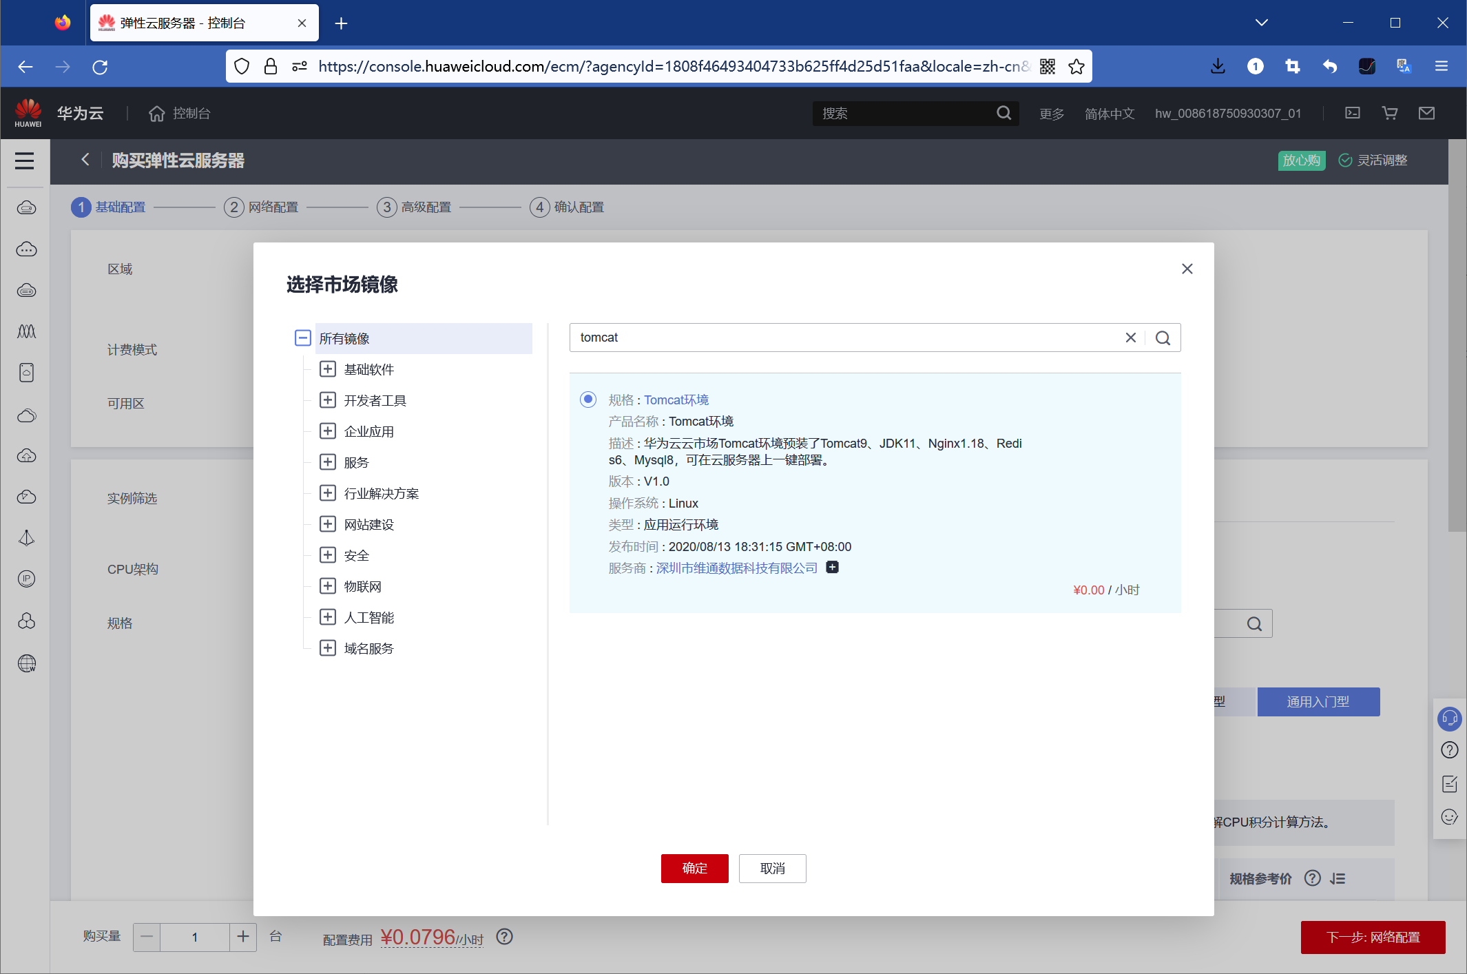Screen dimensions: 1467x974
Task: Collapse the 所有镜像 tree node
Action: tap(302, 338)
